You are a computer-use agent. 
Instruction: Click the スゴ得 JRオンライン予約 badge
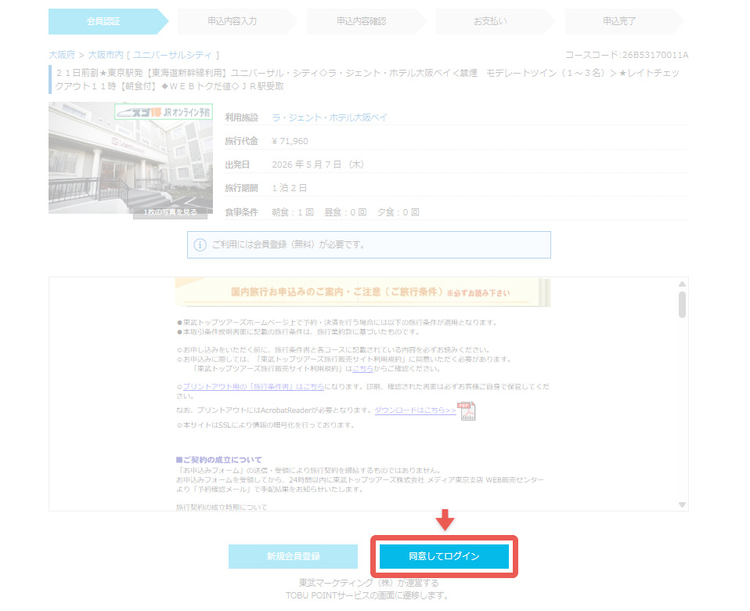tap(164, 112)
